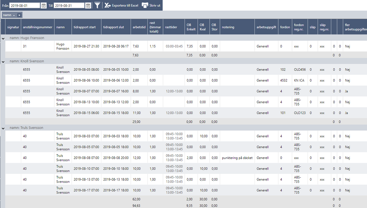Remove the namn grouping chip

(x=19, y=15)
